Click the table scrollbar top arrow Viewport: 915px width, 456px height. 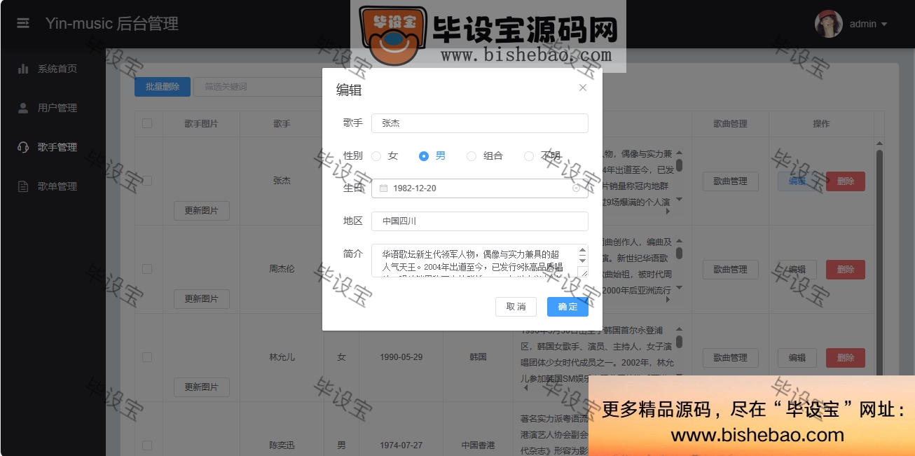click(x=879, y=144)
